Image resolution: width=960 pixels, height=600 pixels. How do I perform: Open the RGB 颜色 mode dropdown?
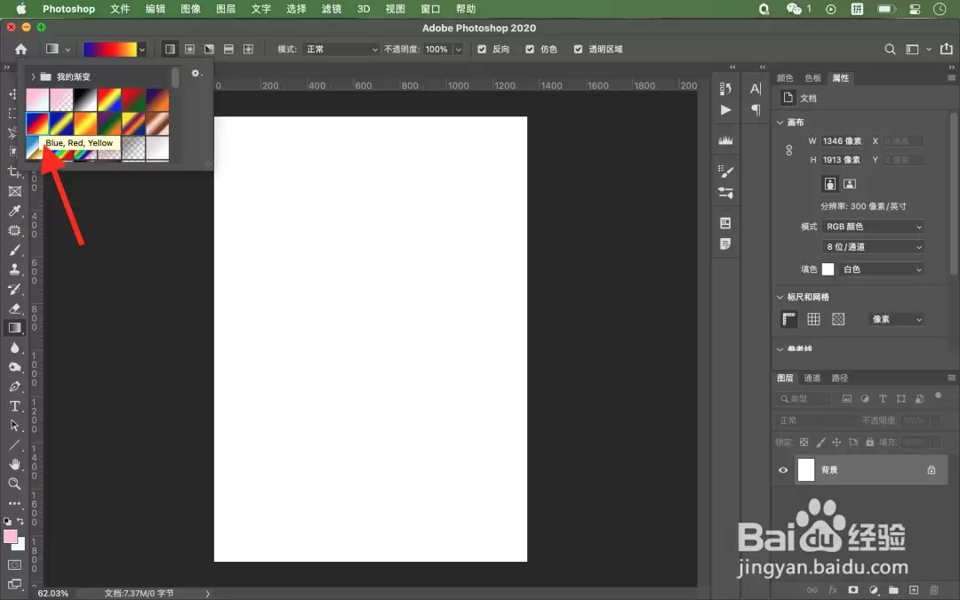pos(873,227)
